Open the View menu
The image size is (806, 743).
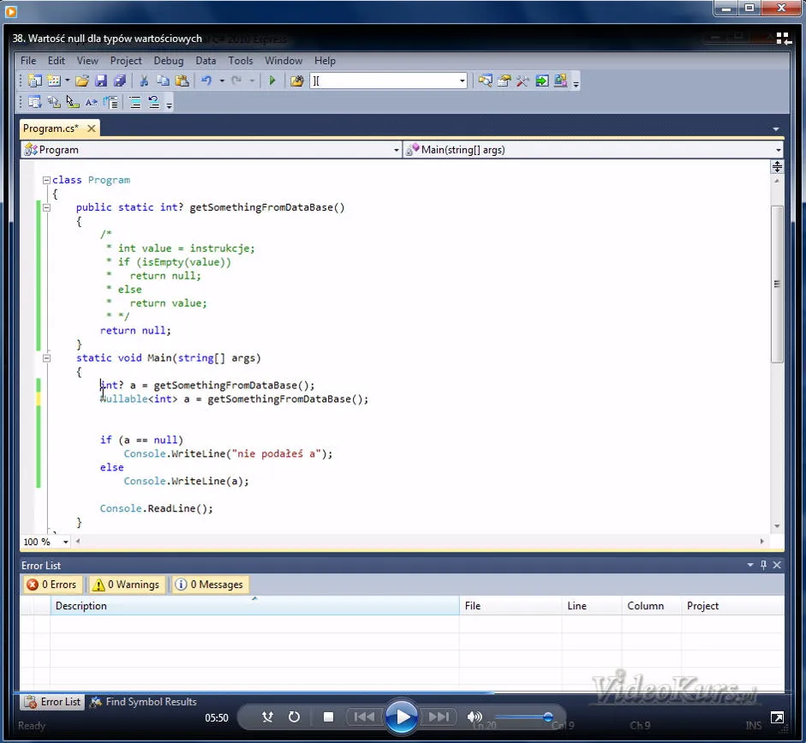[87, 61]
